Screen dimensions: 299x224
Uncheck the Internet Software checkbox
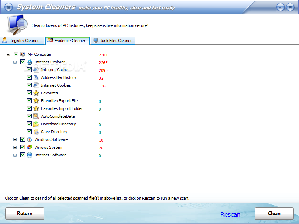coord(23,155)
